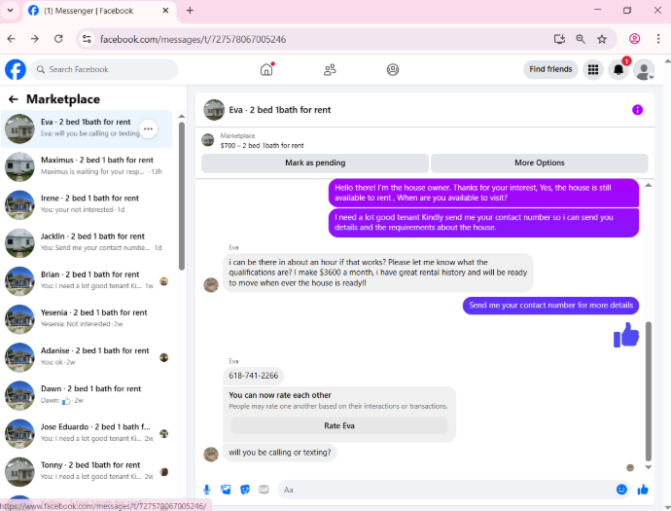Open the account profile avatar menu
Screen dimensions: 671x511
pyautogui.click(x=644, y=69)
